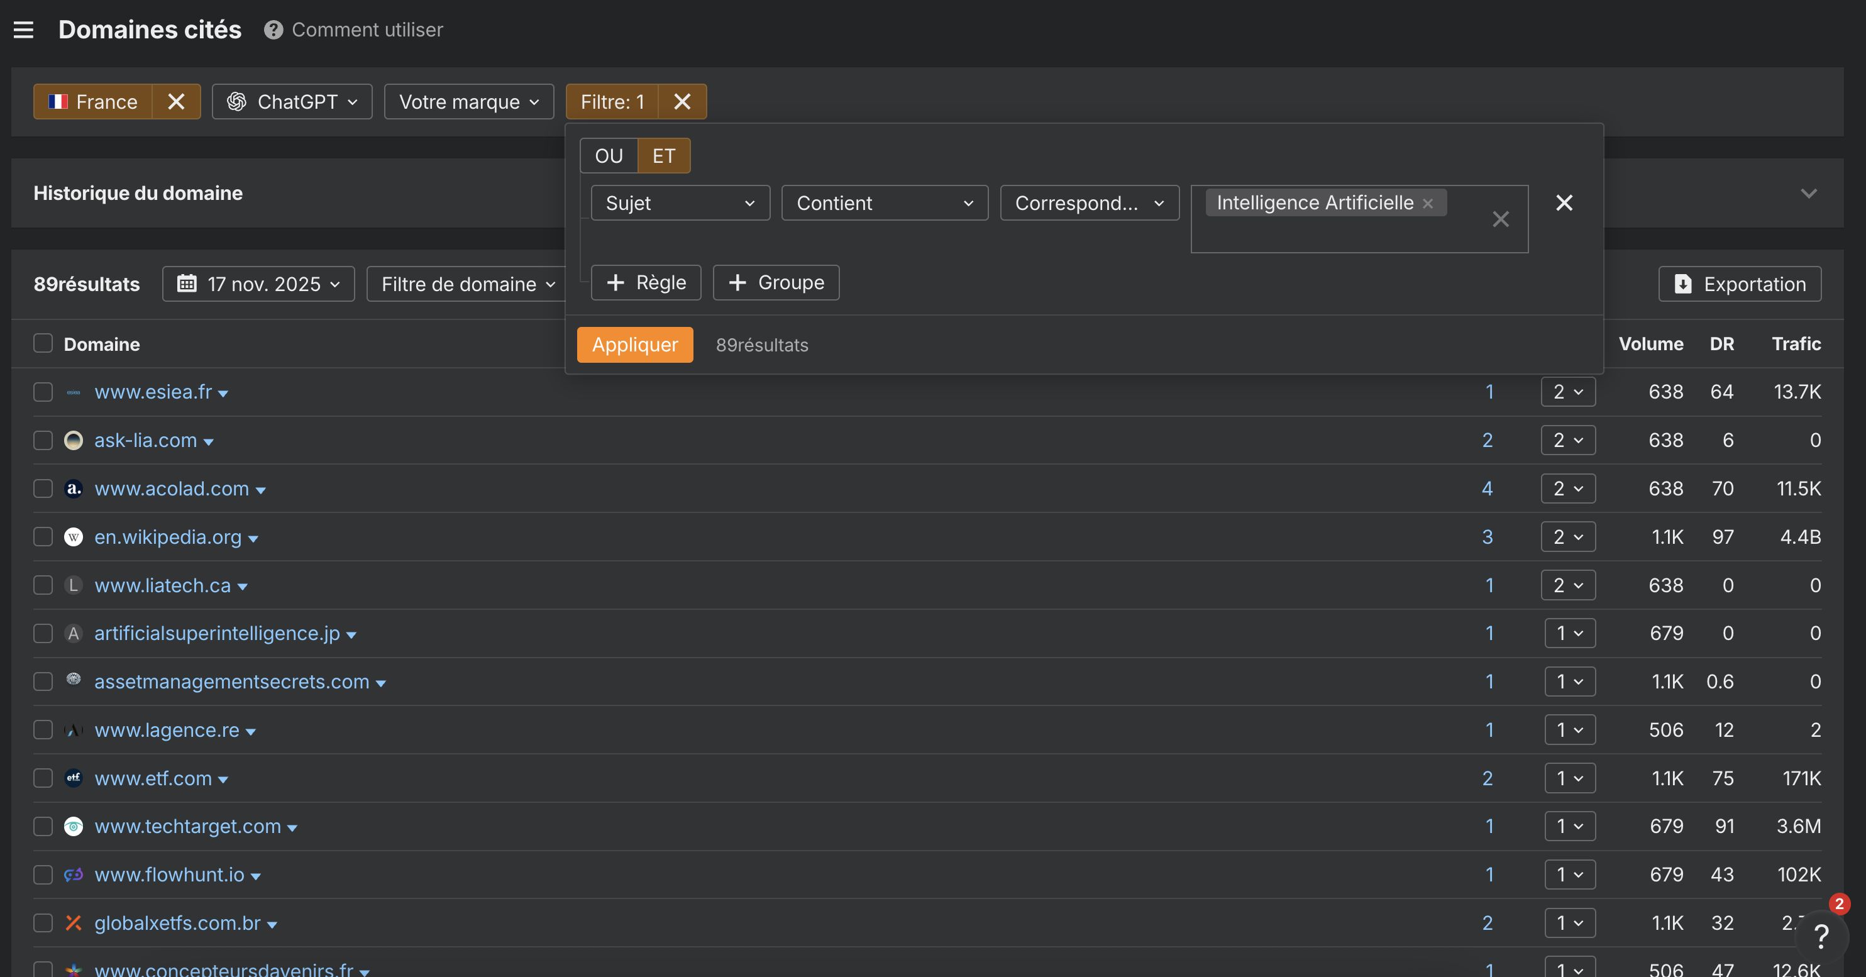Open the www.acolad.com domain link
1866x977 pixels.
(x=172, y=489)
